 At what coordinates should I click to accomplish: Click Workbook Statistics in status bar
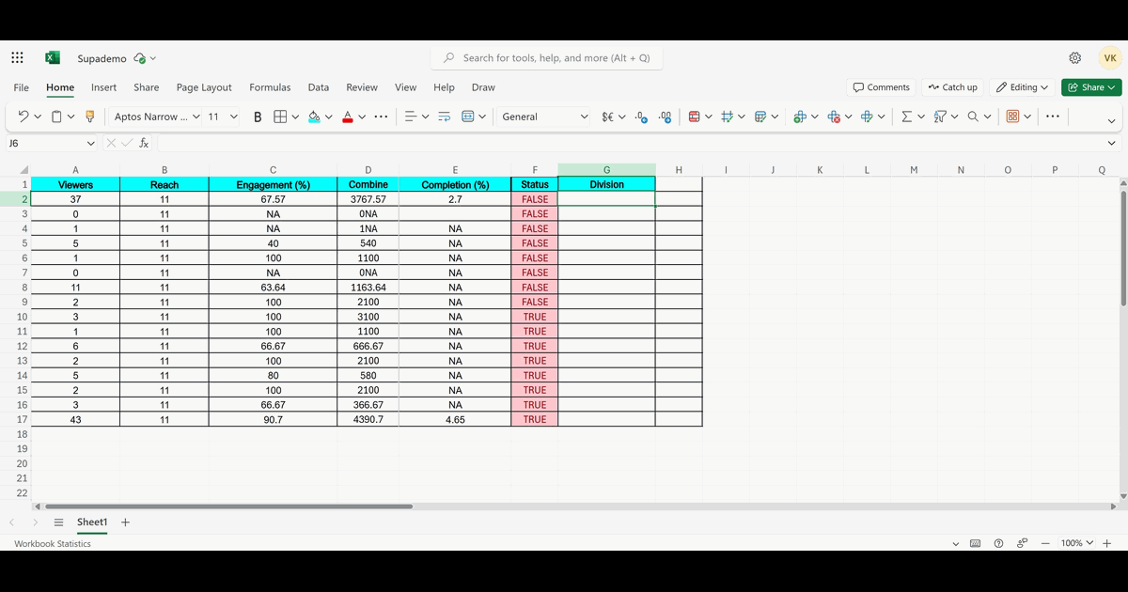coord(53,543)
